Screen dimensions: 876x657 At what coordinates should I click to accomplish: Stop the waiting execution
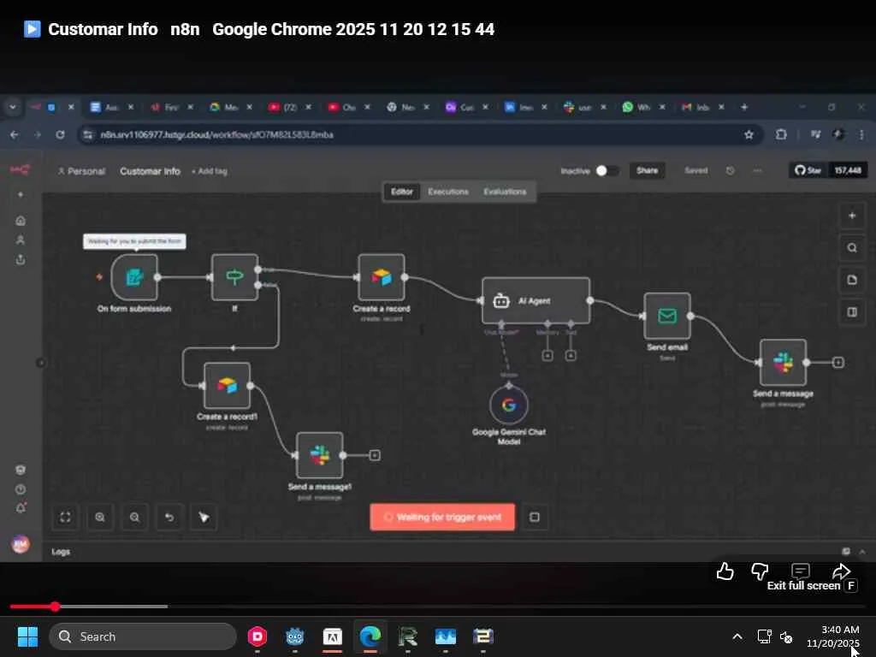coord(535,518)
